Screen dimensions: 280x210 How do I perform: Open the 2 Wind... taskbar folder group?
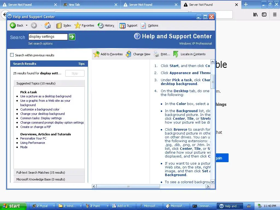69,206
